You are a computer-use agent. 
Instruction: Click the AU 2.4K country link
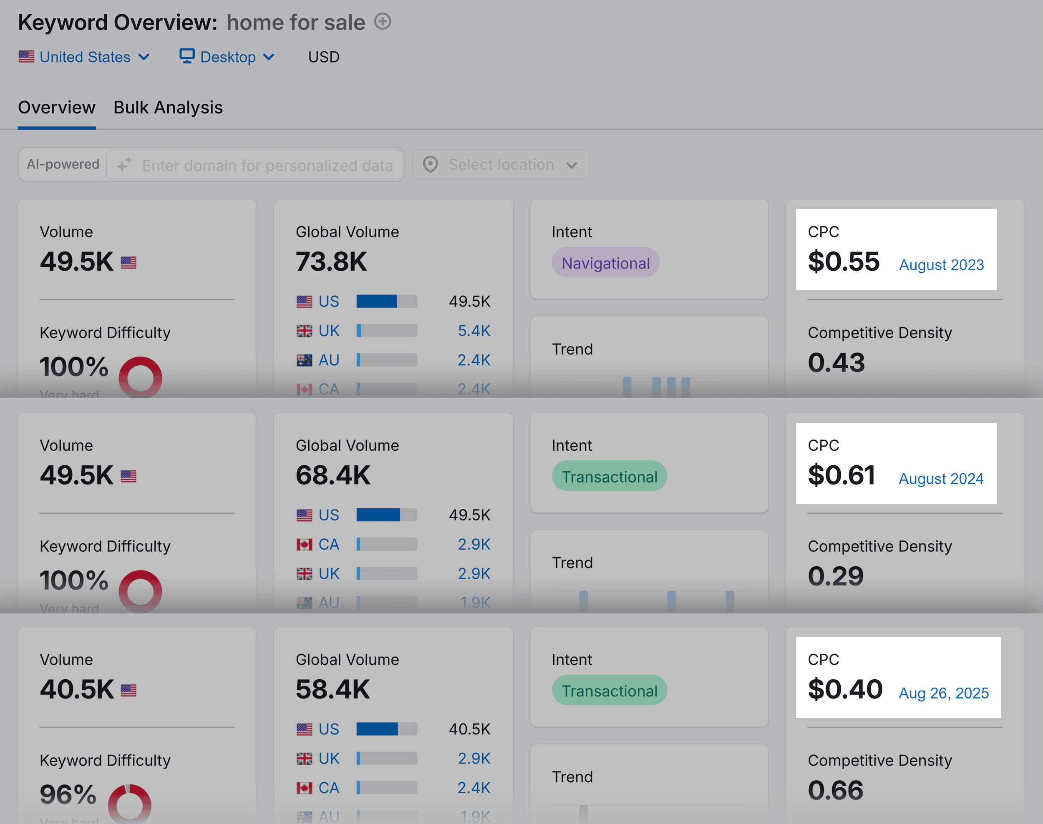[329, 360]
